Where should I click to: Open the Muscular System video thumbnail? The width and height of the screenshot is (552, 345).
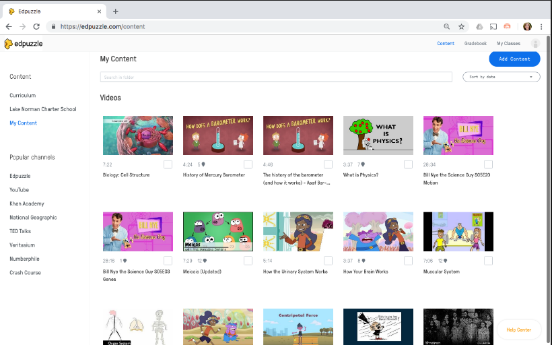coord(458,232)
